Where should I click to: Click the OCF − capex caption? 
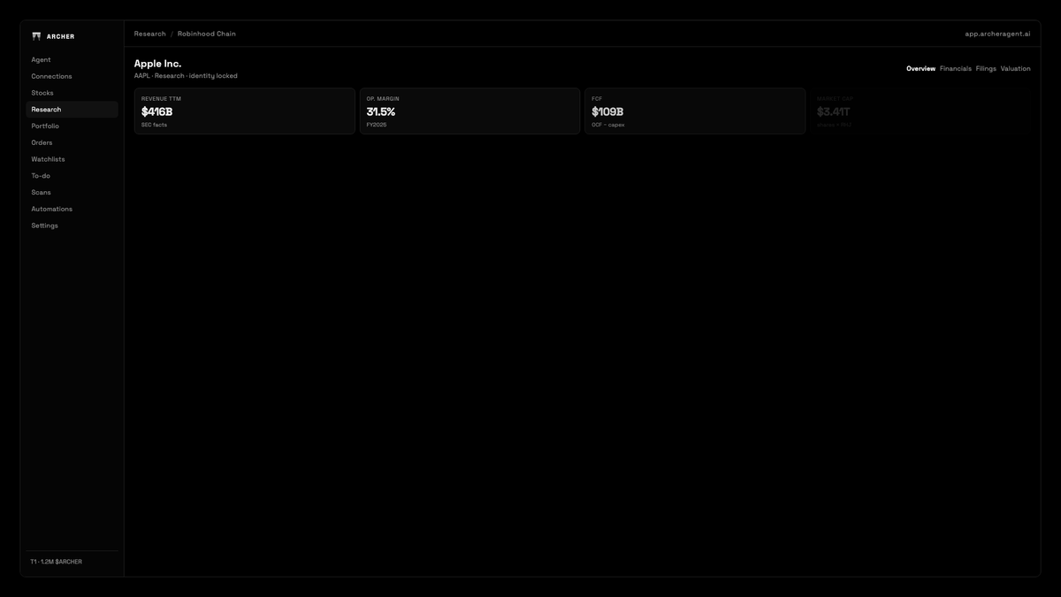click(608, 125)
